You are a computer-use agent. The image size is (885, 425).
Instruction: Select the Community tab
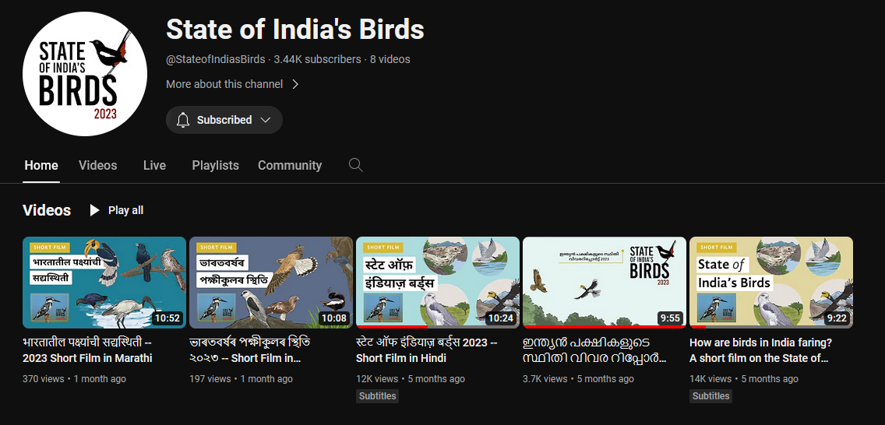[x=290, y=165]
